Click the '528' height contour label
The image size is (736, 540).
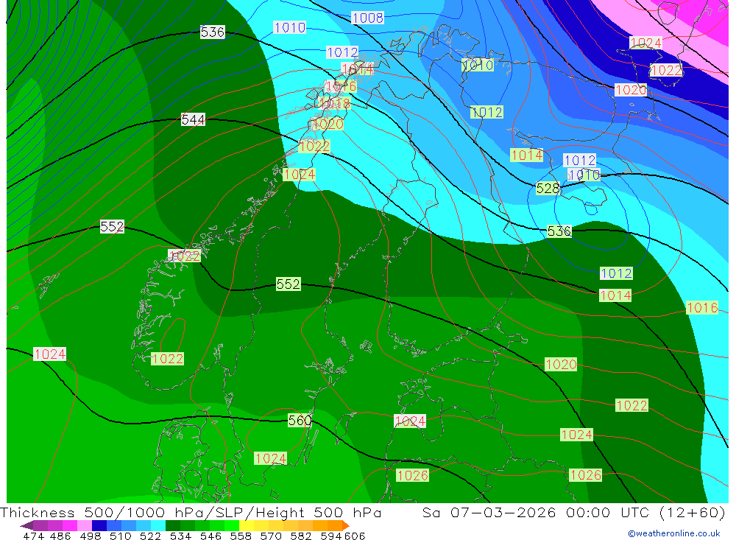pyautogui.click(x=548, y=189)
